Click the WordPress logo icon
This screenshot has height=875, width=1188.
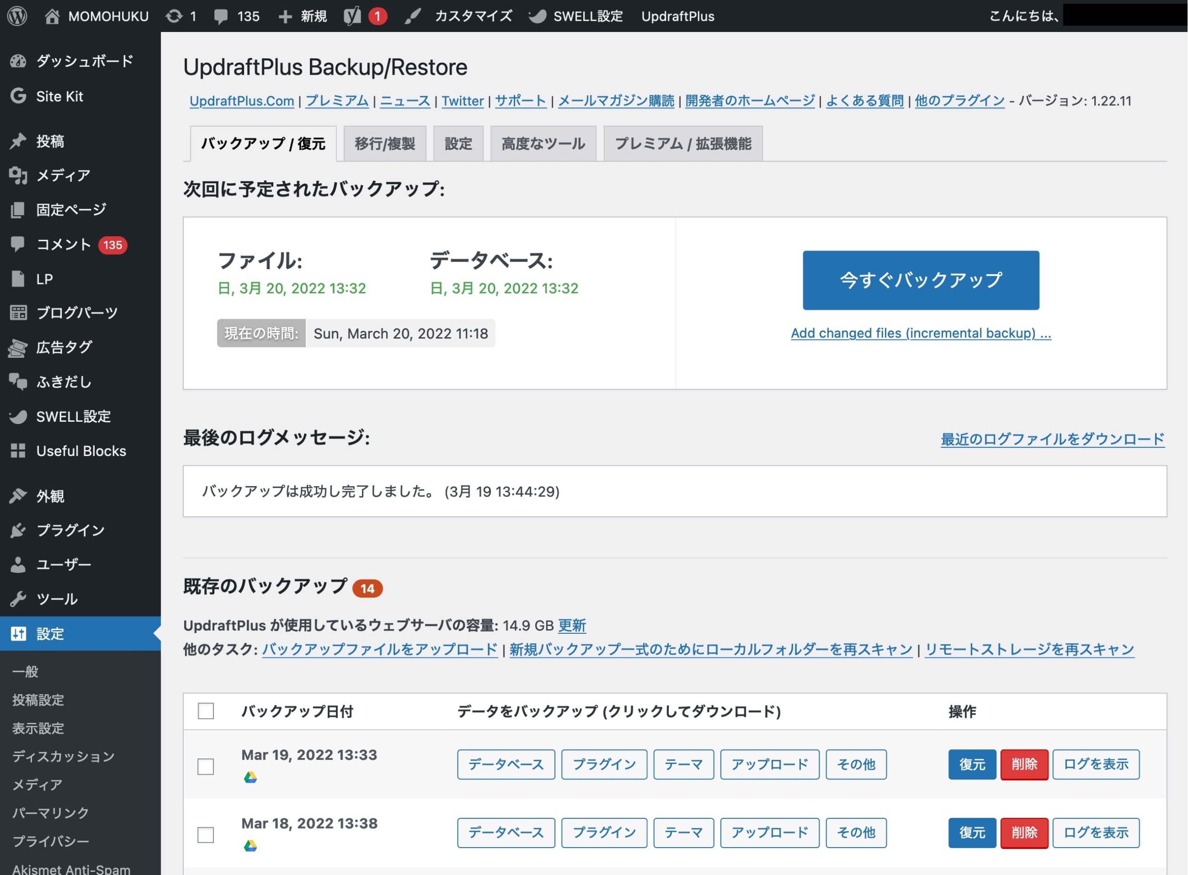coord(18,16)
